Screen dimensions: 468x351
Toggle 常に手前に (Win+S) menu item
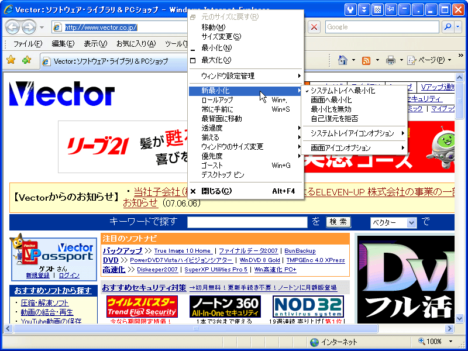[246, 109]
